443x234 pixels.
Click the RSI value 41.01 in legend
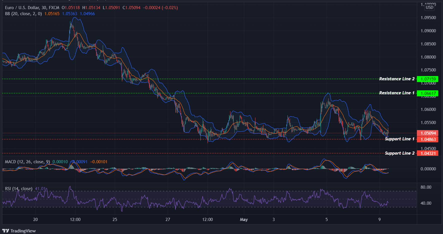coord(40,189)
